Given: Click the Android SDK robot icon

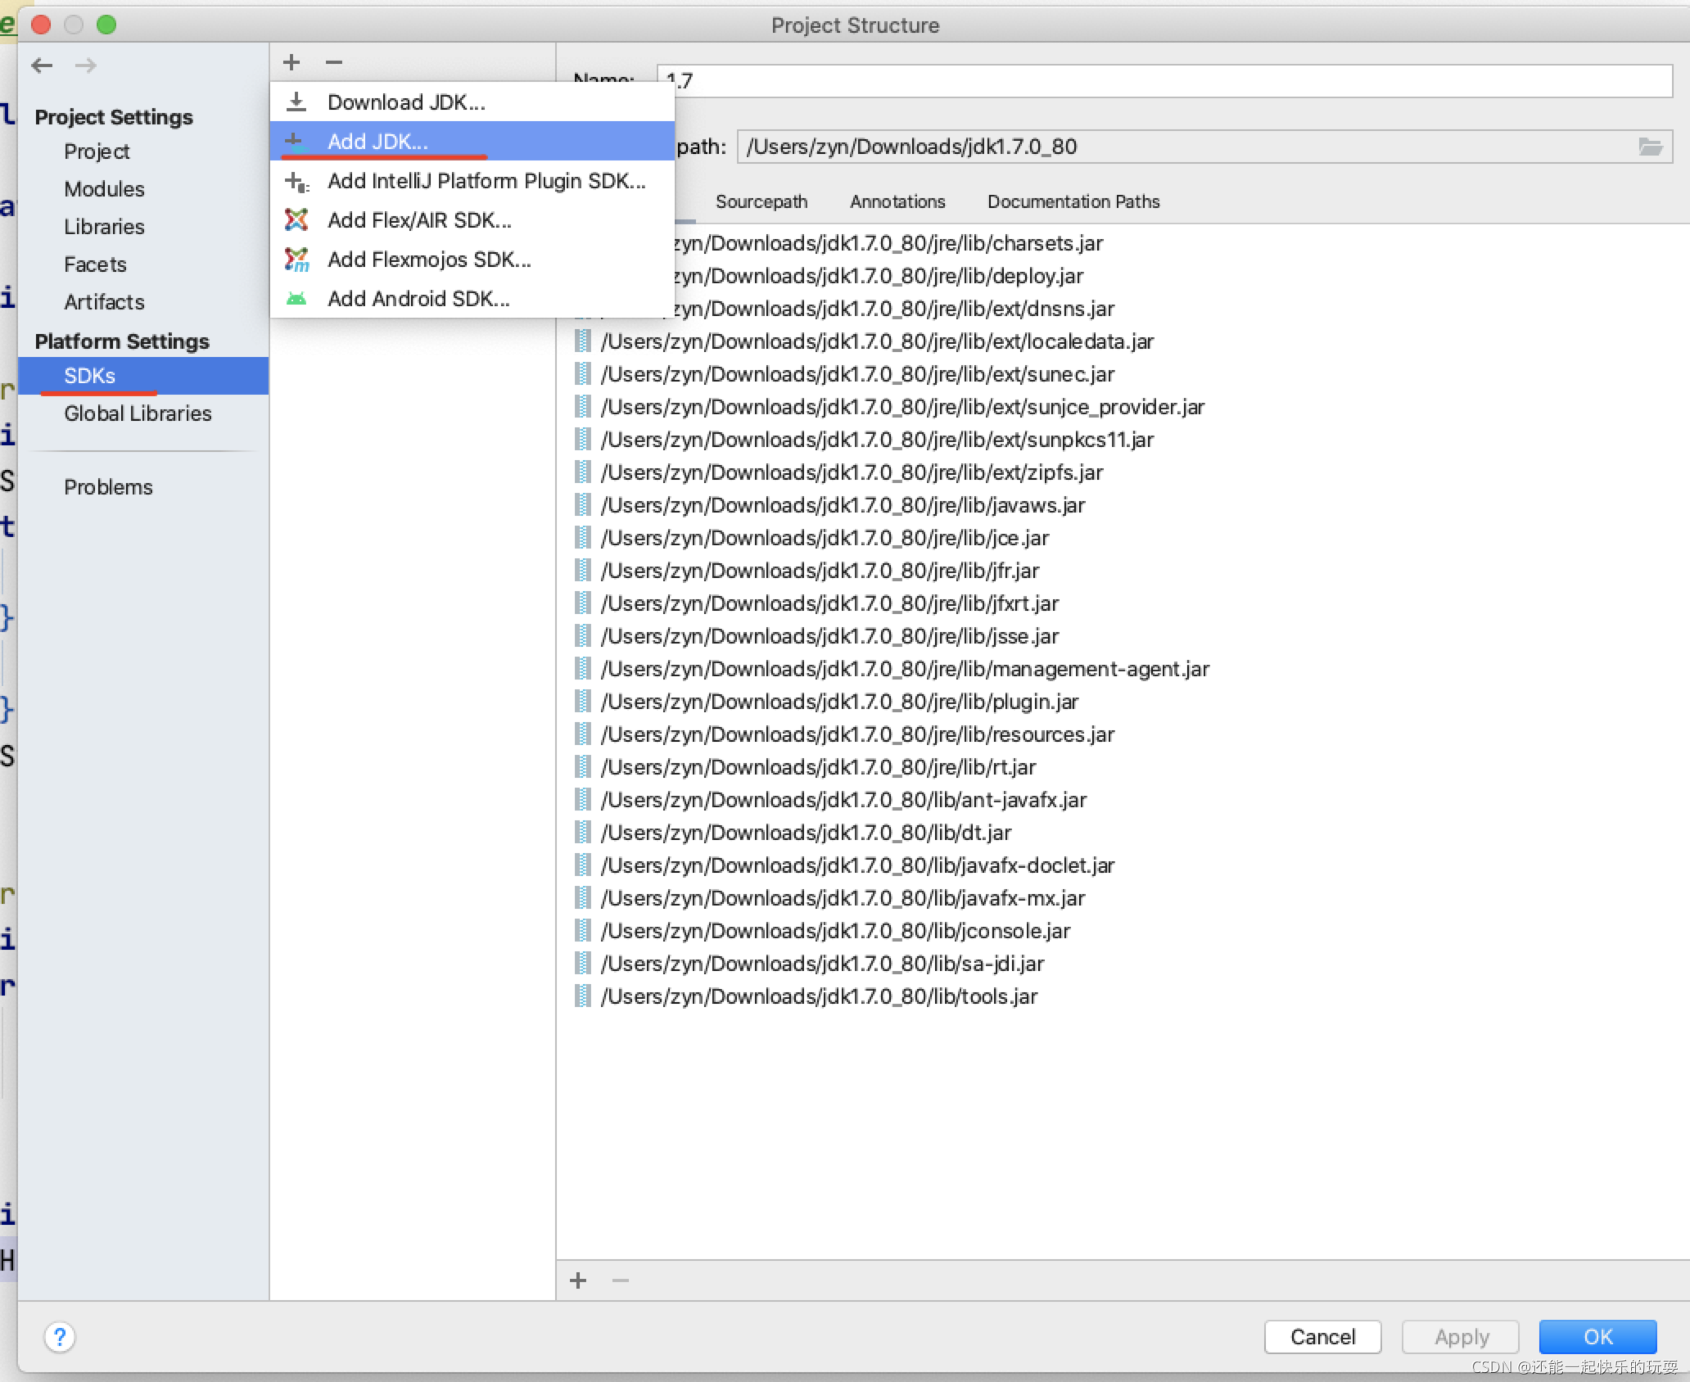Looking at the screenshot, I should click(x=296, y=299).
